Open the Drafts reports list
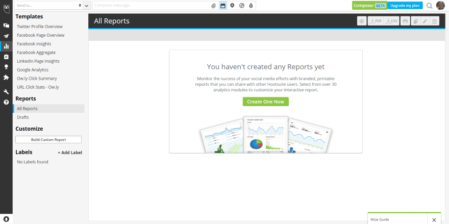The height and width of the screenshot is (224, 449). 23,117
